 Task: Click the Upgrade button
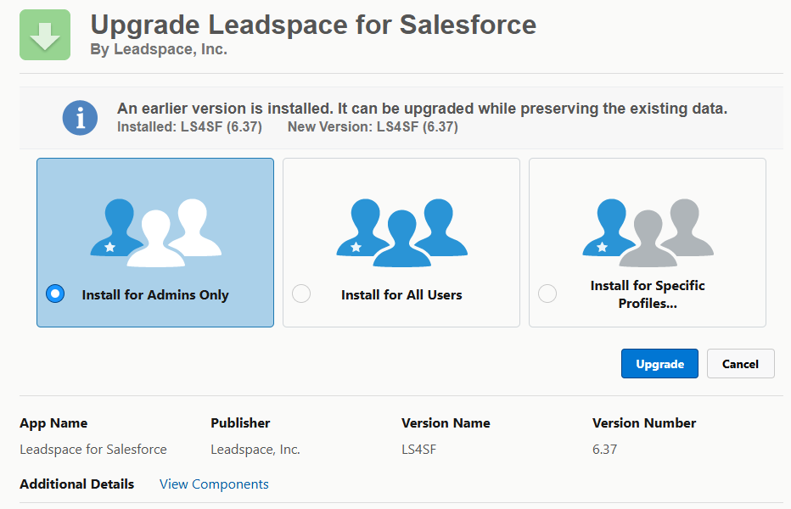[659, 363]
